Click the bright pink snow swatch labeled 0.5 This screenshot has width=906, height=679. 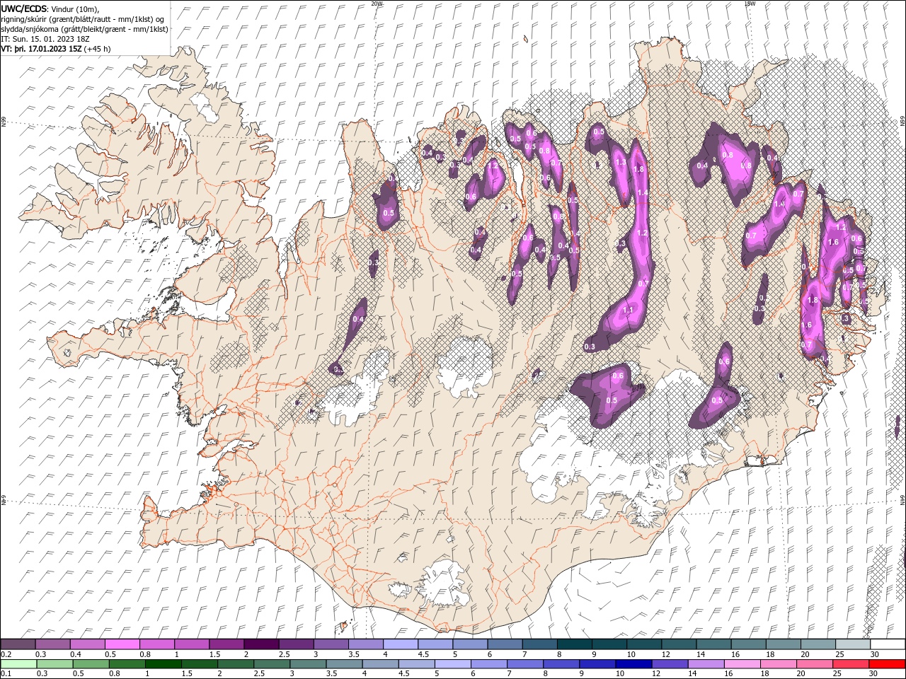122,644
